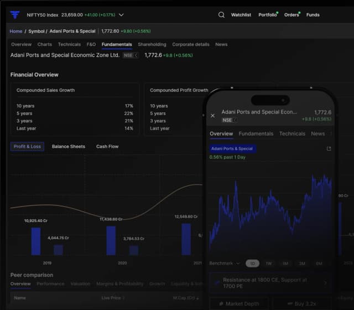Click the Last year 14% sales growth row
354x310 pixels.
coord(75,128)
